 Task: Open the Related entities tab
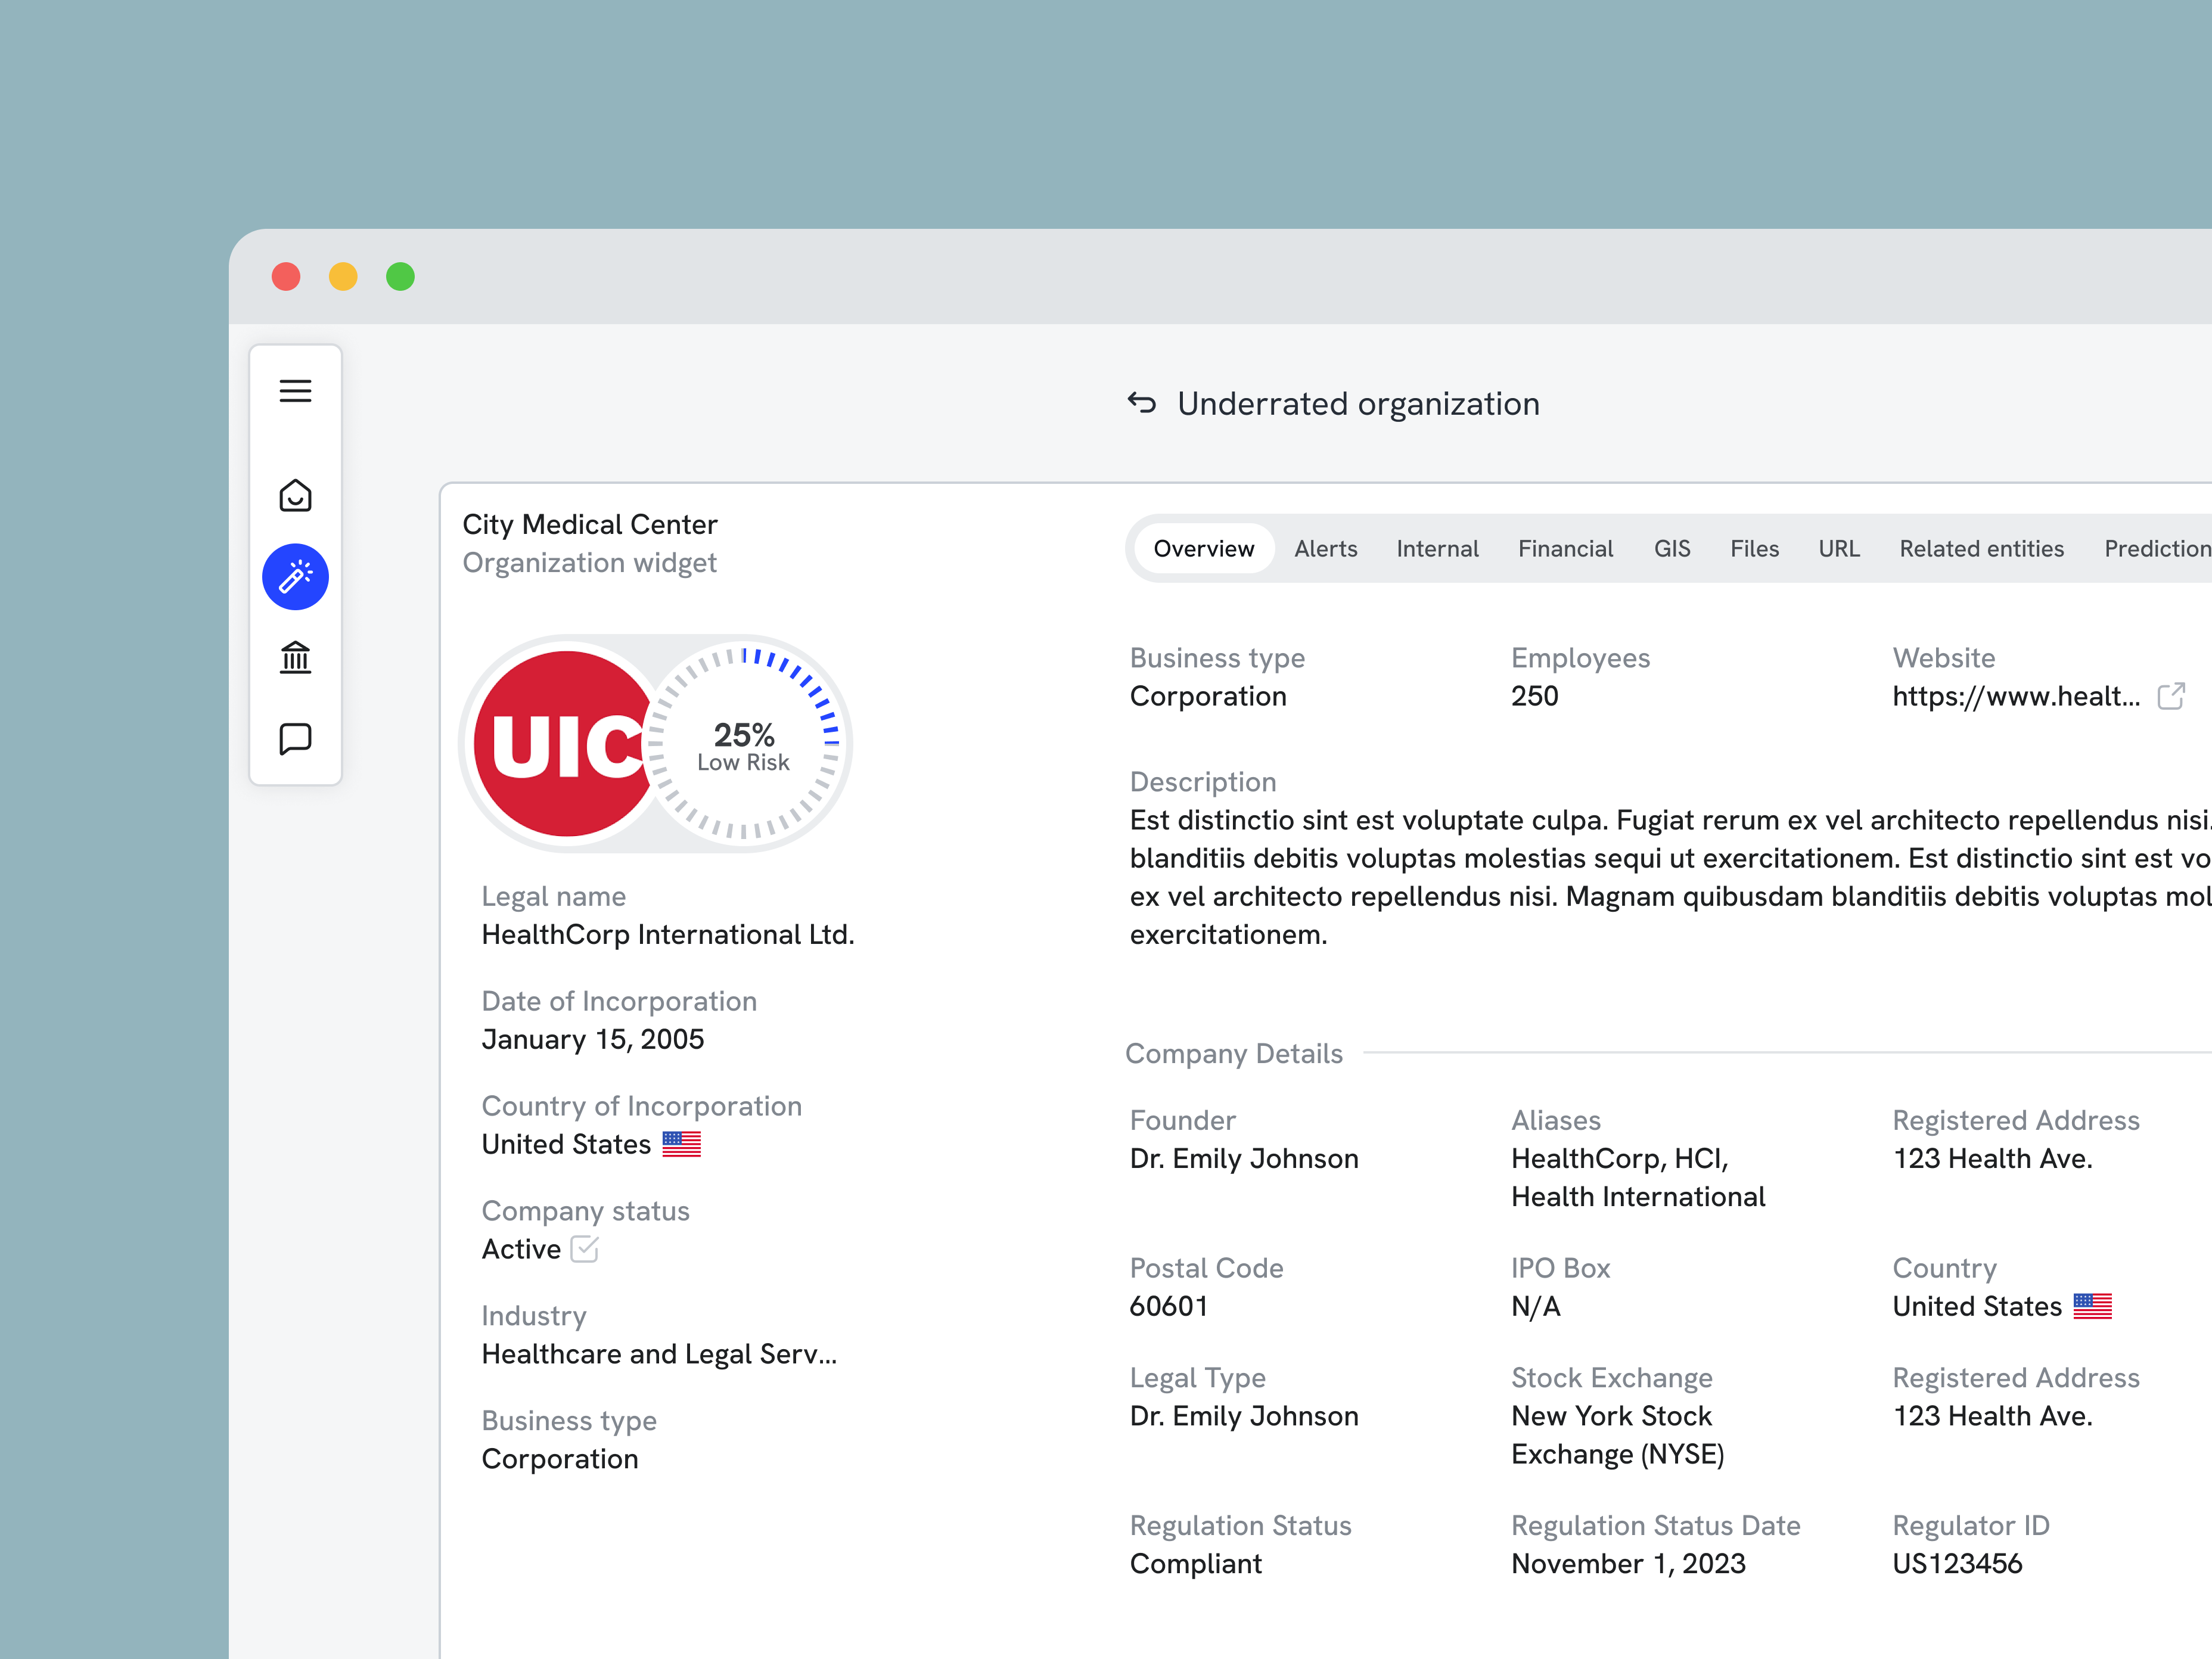(1981, 548)
